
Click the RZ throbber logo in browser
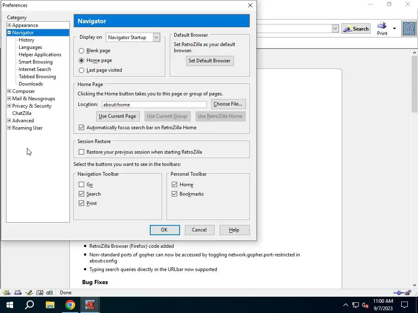pyautogui.click(x=409, y=29)
